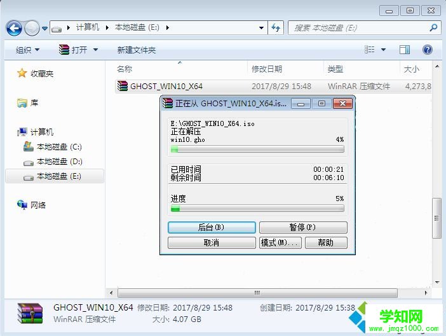Open 本地磁盘 (C:) in the tree
This screenshot has height=336, width=446.
[x=59, y=147]
